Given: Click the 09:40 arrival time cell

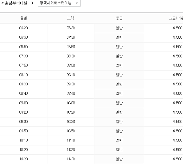Looking at the screenshot, I should click(x=71, y=94).
